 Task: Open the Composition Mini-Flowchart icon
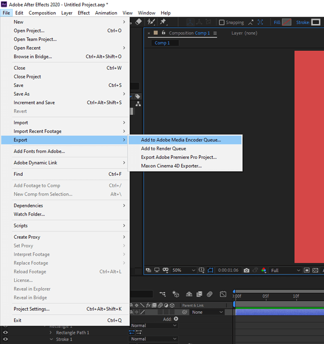pos(162,294)
